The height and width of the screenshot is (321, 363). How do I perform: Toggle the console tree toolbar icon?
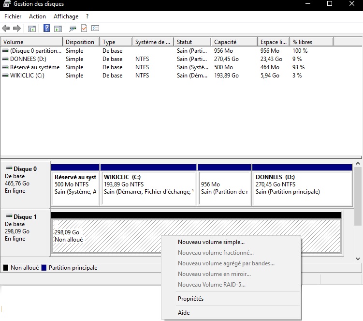32,29
